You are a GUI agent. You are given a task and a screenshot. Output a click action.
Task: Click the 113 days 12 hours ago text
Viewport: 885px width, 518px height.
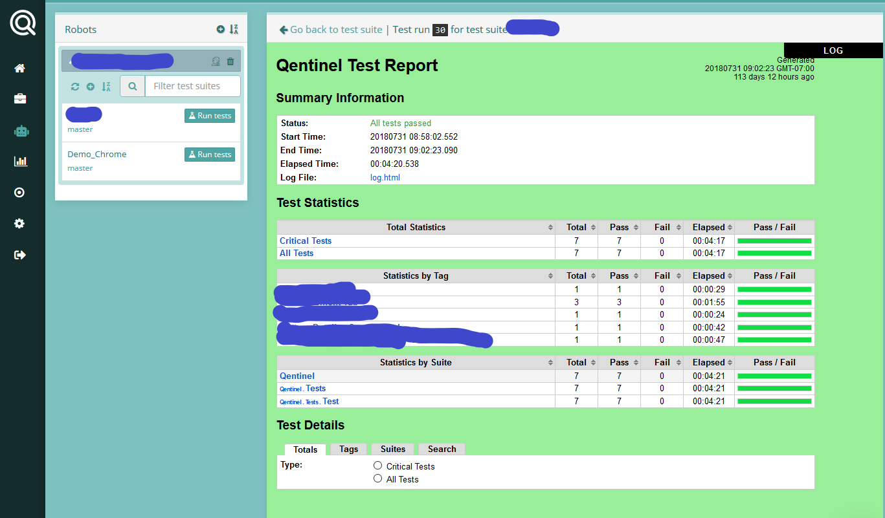tap(774, 77)
